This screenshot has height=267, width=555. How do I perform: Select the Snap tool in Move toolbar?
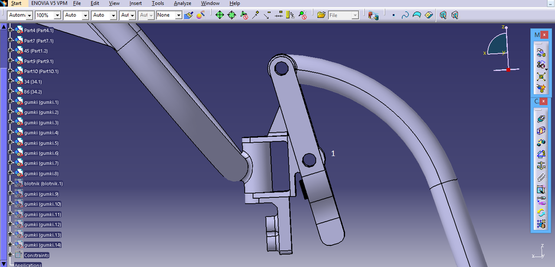point(541,65)
